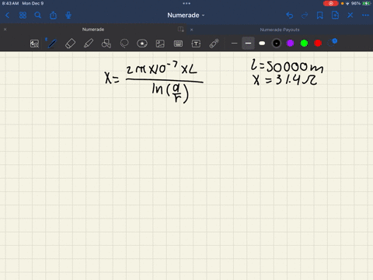Tap the battery status indicator
The height and width of the screenshot is (280, 373).
click(366, 3)
